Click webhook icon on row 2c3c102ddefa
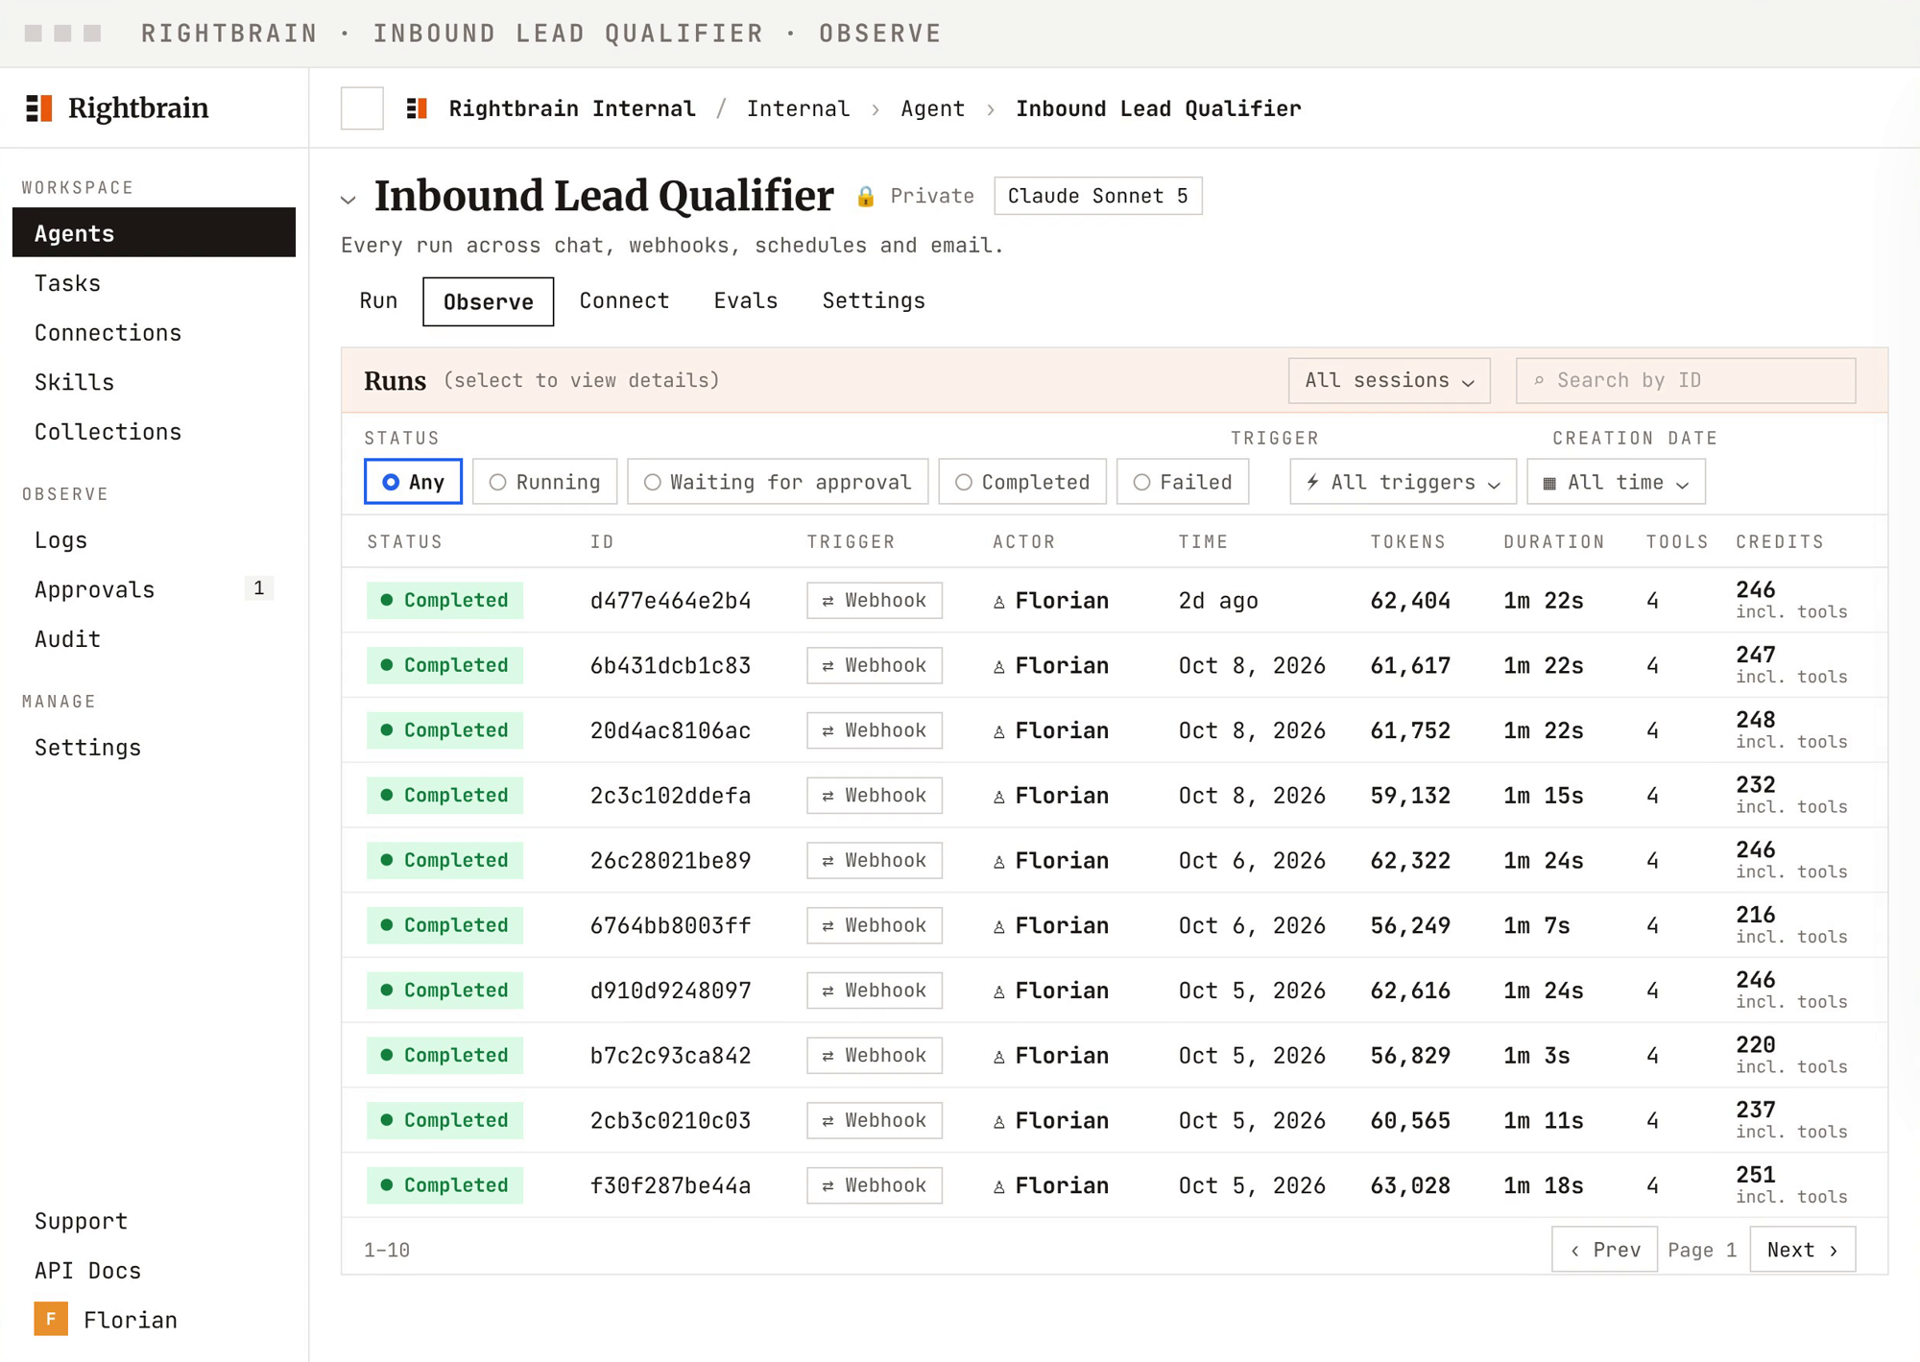This screenshot has width=1920, height=1362. 828,796
